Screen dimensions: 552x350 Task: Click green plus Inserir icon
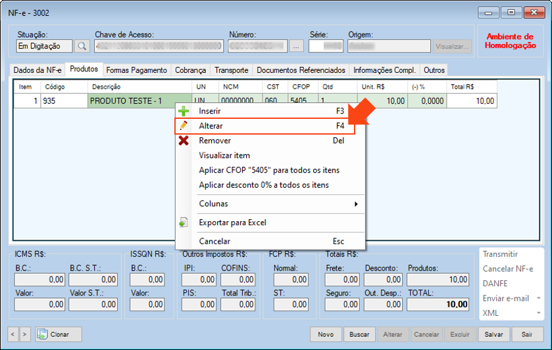pyautogui.click(x=184, y=111)
